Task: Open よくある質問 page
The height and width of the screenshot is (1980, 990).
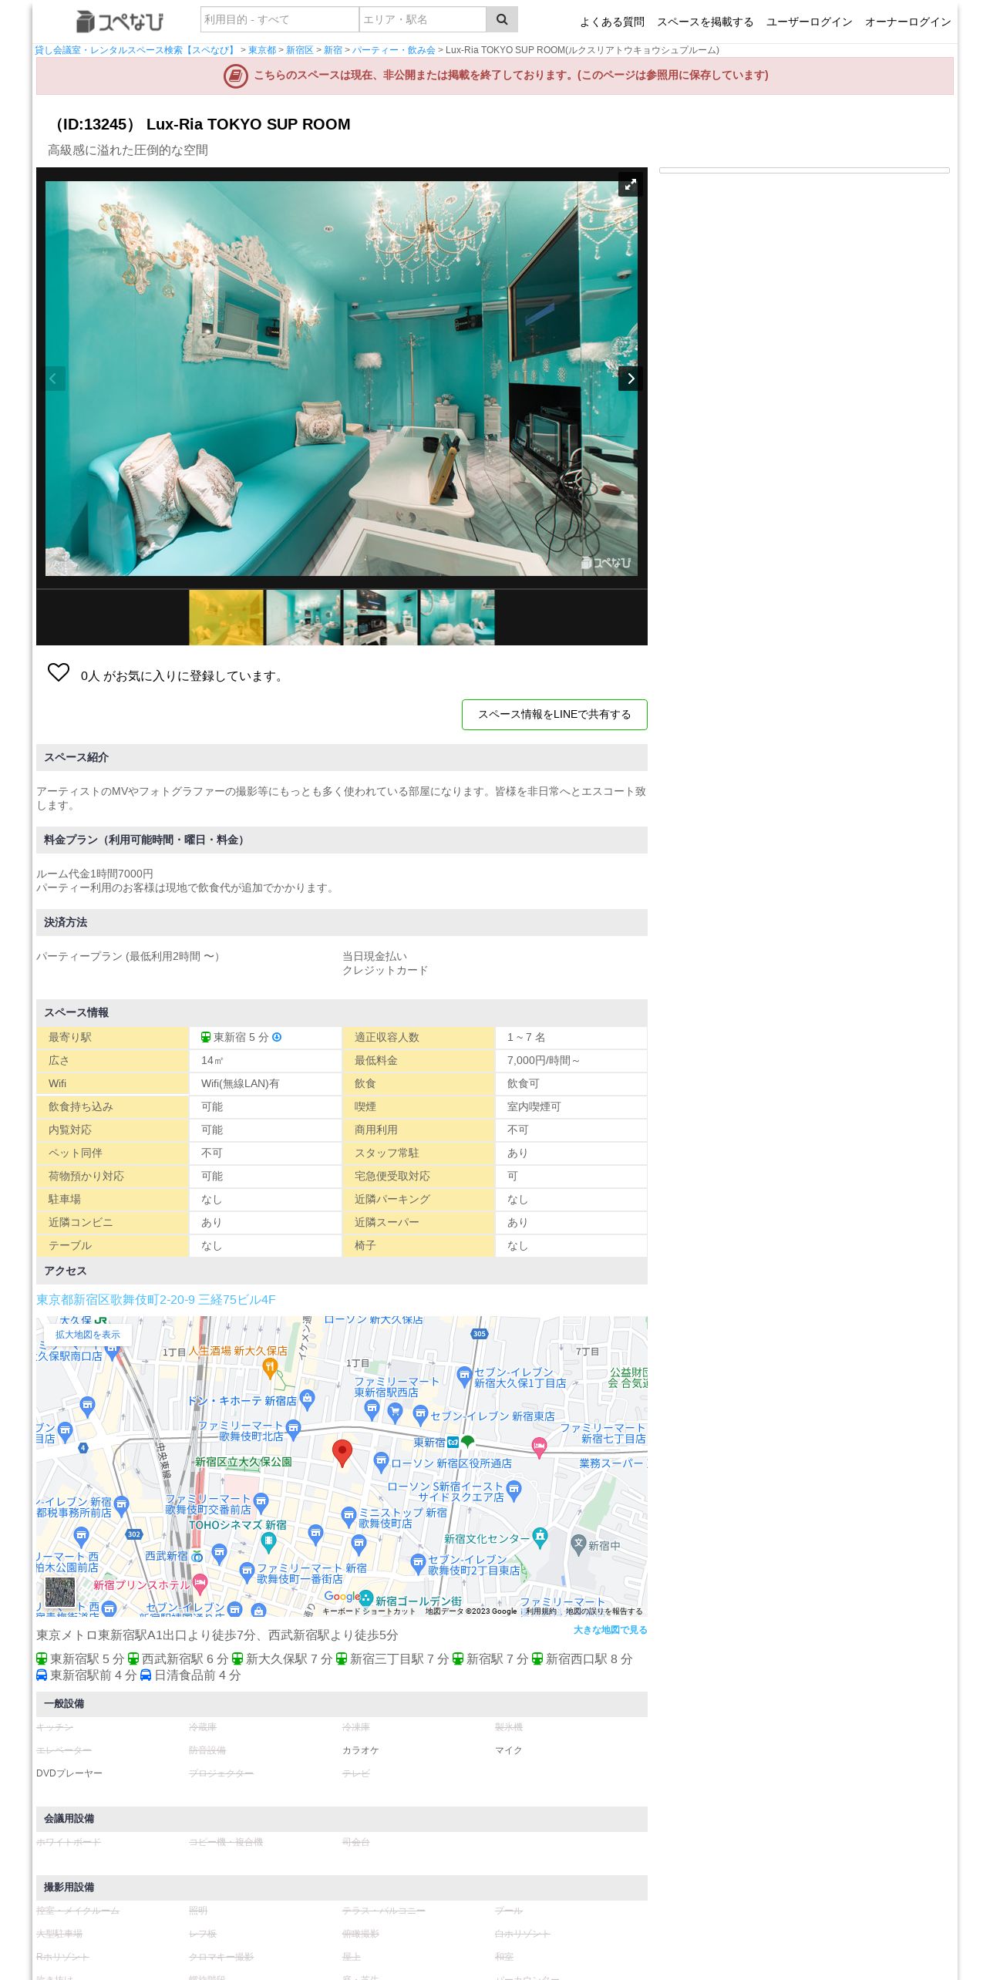Action: [611, 22]
